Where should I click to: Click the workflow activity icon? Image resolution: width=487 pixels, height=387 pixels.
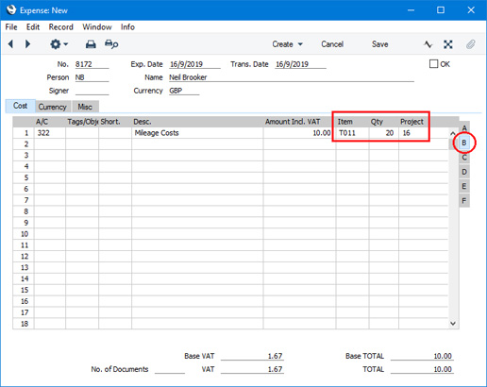(428, 44)
